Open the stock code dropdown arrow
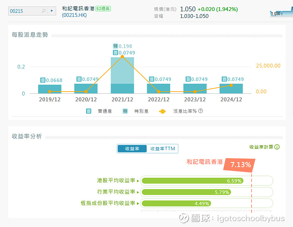 click(x=52, y=11)
